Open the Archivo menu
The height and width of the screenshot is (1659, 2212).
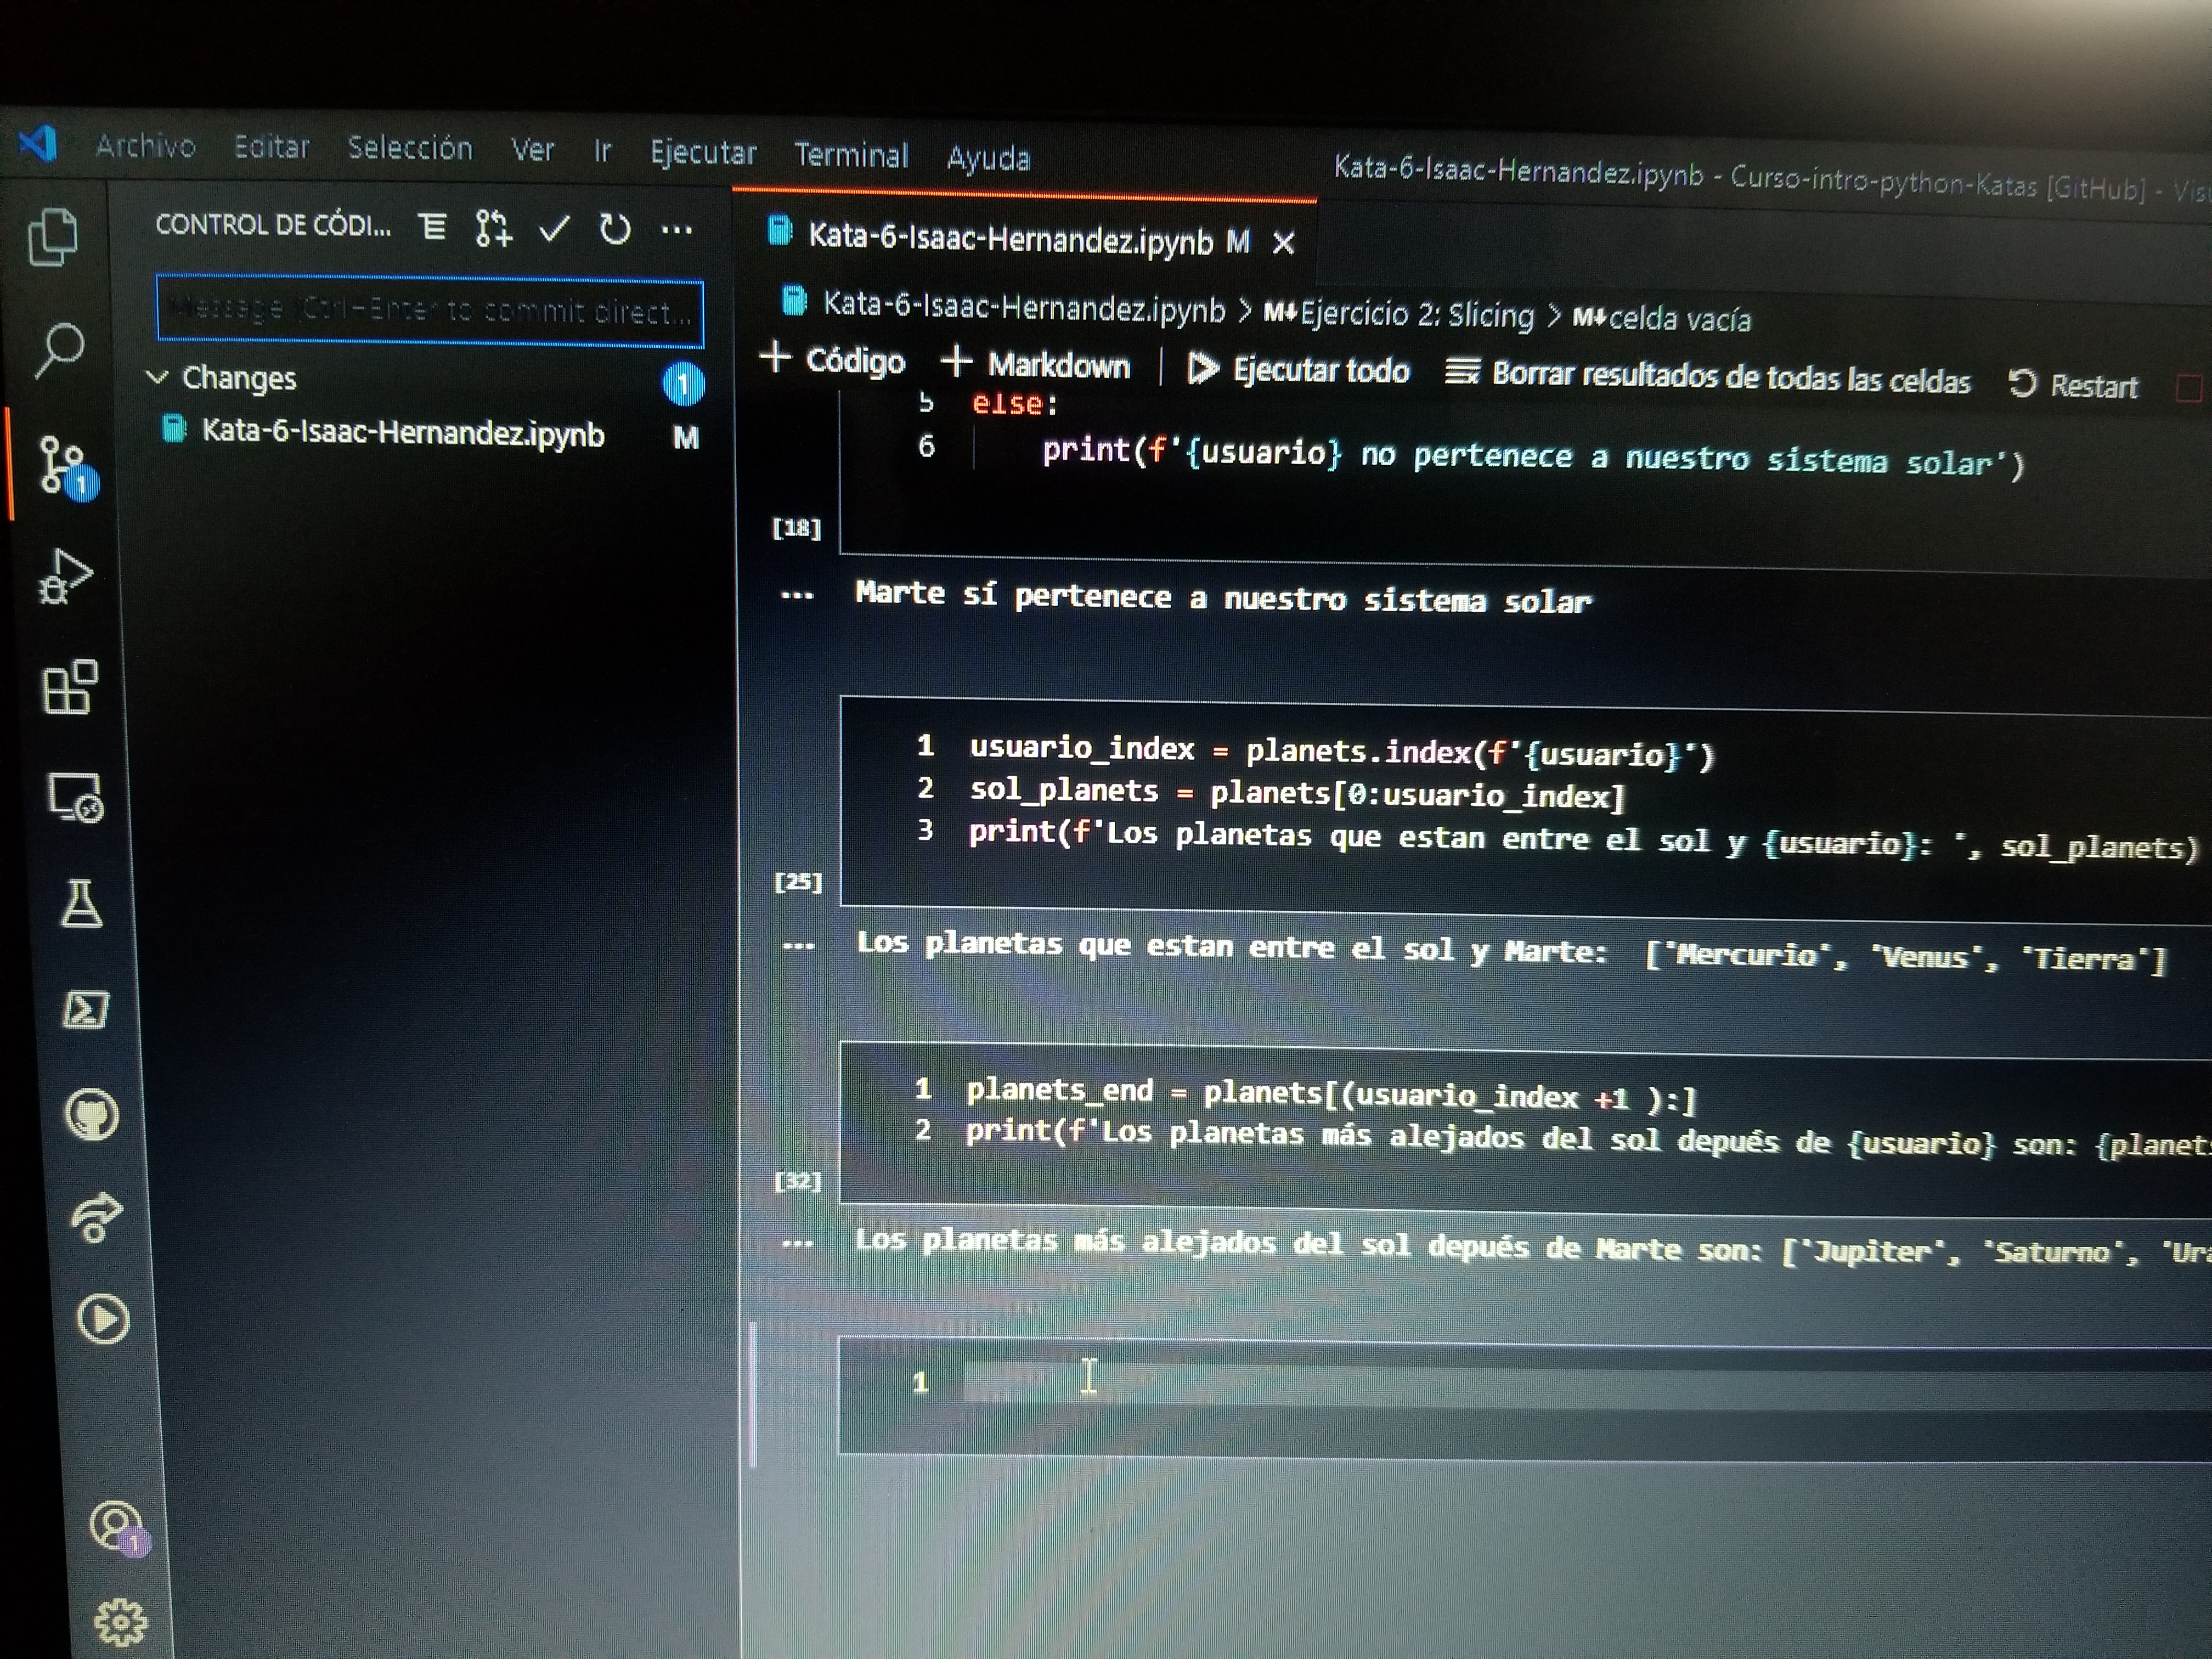pyautogui.click(x=146, y=146)
